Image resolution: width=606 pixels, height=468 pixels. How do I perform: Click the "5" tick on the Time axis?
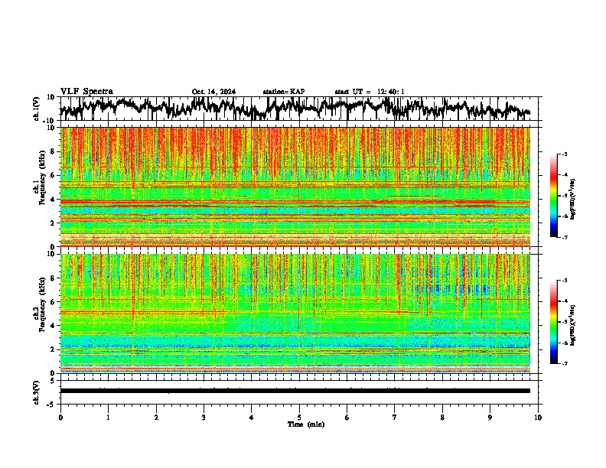[x=299, y=418]
